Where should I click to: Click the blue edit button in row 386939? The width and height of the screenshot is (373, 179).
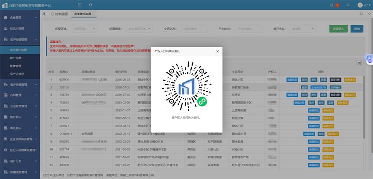point(314,165)
